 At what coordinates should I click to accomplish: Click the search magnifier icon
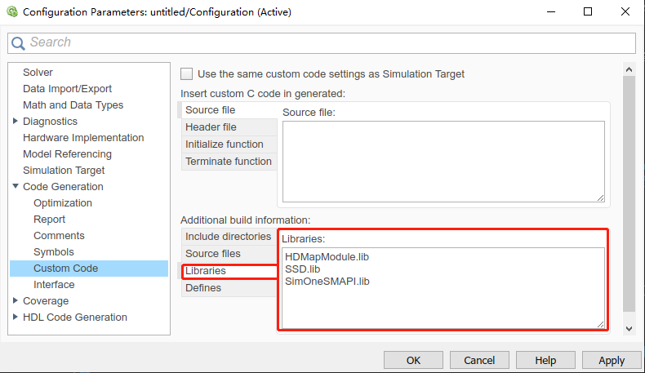click(x=18, y=42)
